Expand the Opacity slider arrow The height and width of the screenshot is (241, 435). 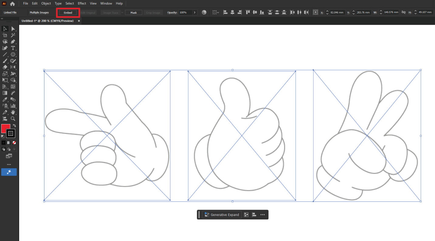pyautogui.click(x=195, y=12)
